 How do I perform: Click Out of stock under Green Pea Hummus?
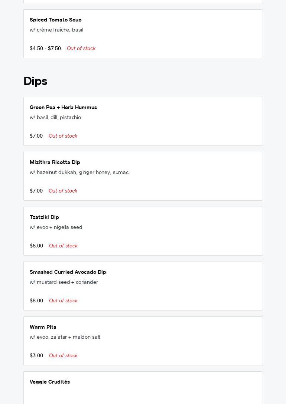(63, 136)
